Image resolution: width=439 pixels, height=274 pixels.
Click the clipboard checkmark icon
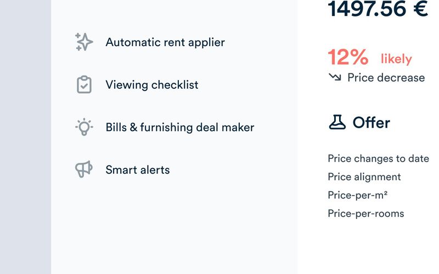pyautogui.click(x=84, y=85)
